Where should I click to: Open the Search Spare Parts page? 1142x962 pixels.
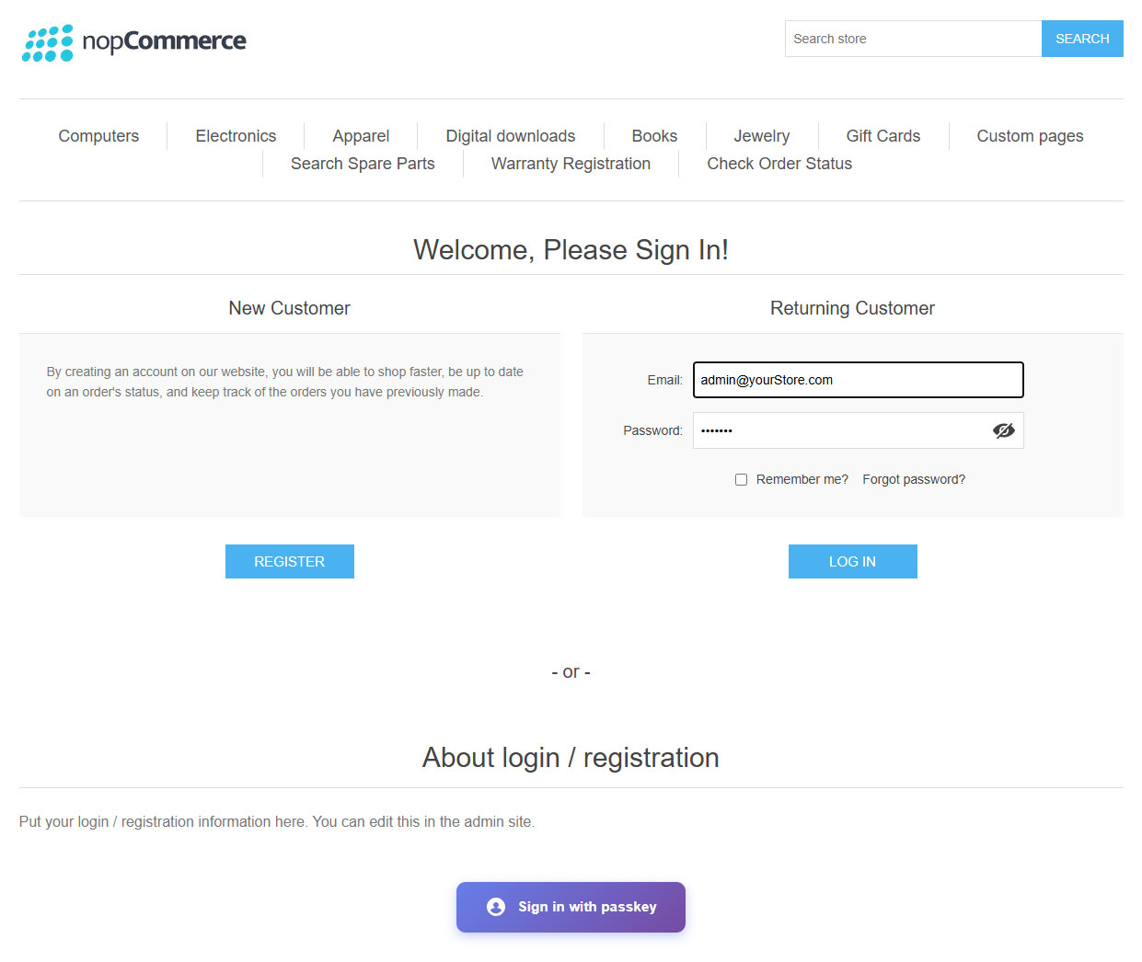tap(363, 164)
